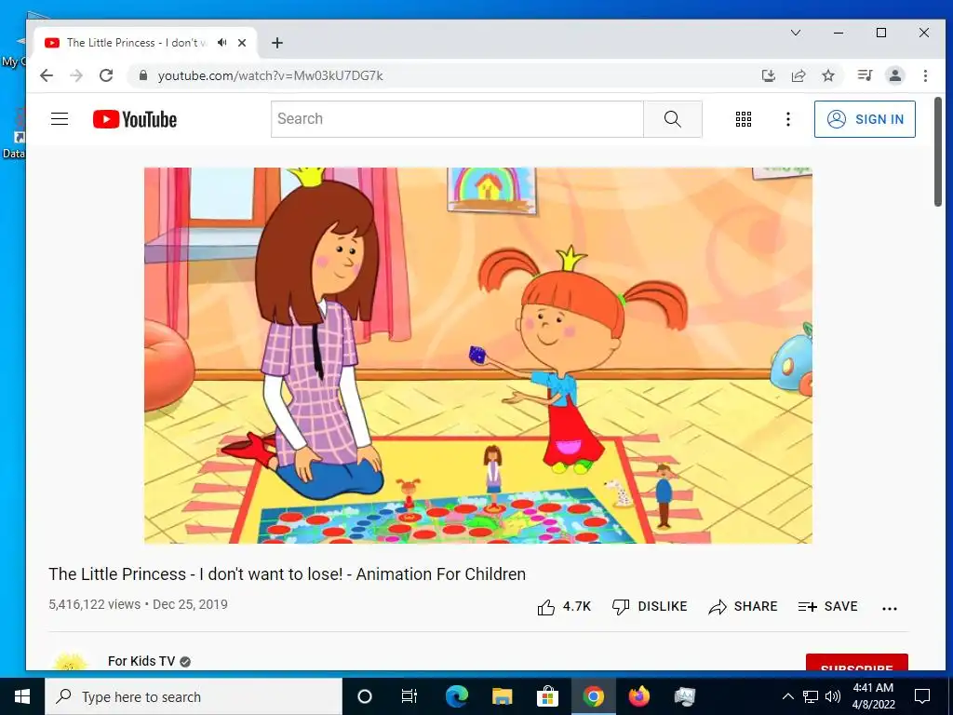Click the address bar URL
This screenshot has height=715, width=953.
[x=271, y=76]
